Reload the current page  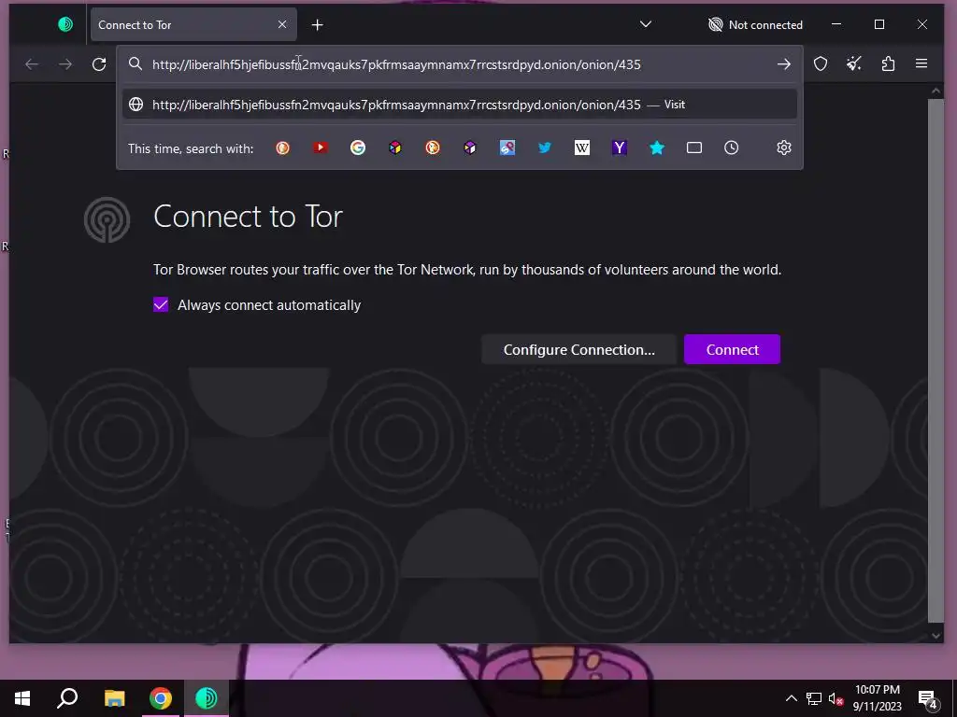point(99,64)
